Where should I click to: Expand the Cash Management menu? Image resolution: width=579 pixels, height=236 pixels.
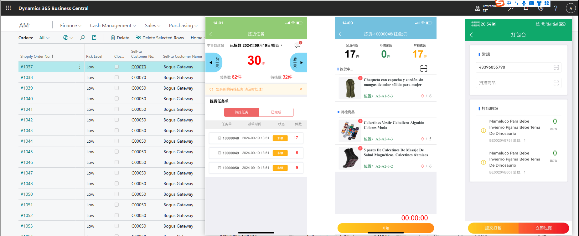click(x=113, y=26)
